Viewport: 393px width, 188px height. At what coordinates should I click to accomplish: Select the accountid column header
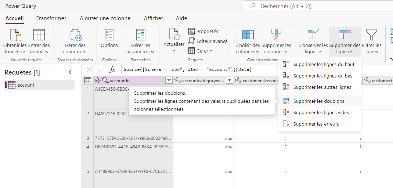(133, 80)
